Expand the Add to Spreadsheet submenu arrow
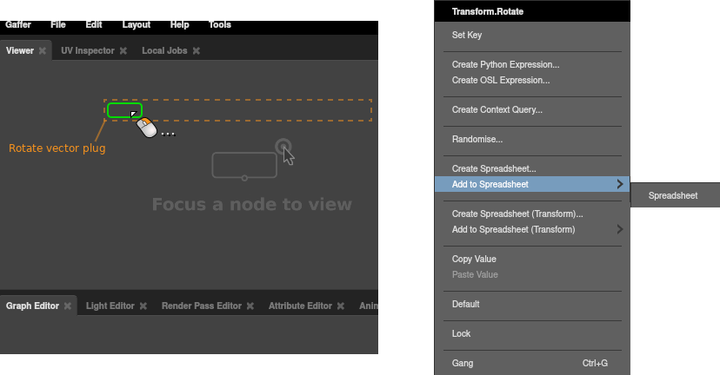The height and width of the screenshot is (375, 720). click(x=619, y=184)
